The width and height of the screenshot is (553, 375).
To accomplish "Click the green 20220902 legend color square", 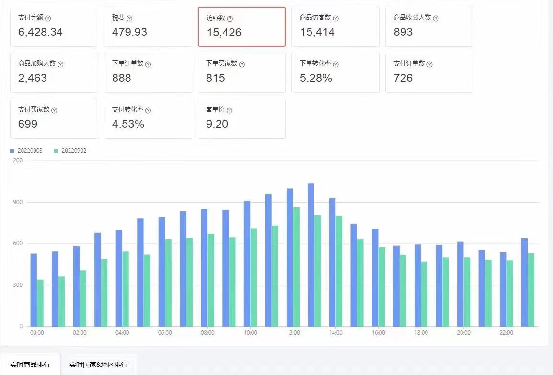I will click(56, 151).
